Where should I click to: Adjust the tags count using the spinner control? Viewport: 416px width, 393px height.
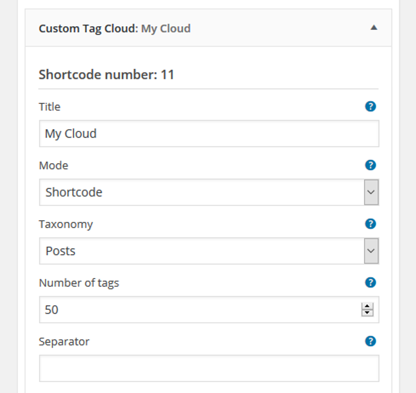click(367, 309)
